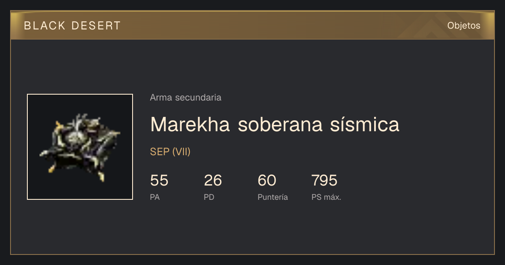Select the Arma secundaria category label
The height and width of the screenshot is (265, 505).
pyautogui.click(x=186, y=98)
